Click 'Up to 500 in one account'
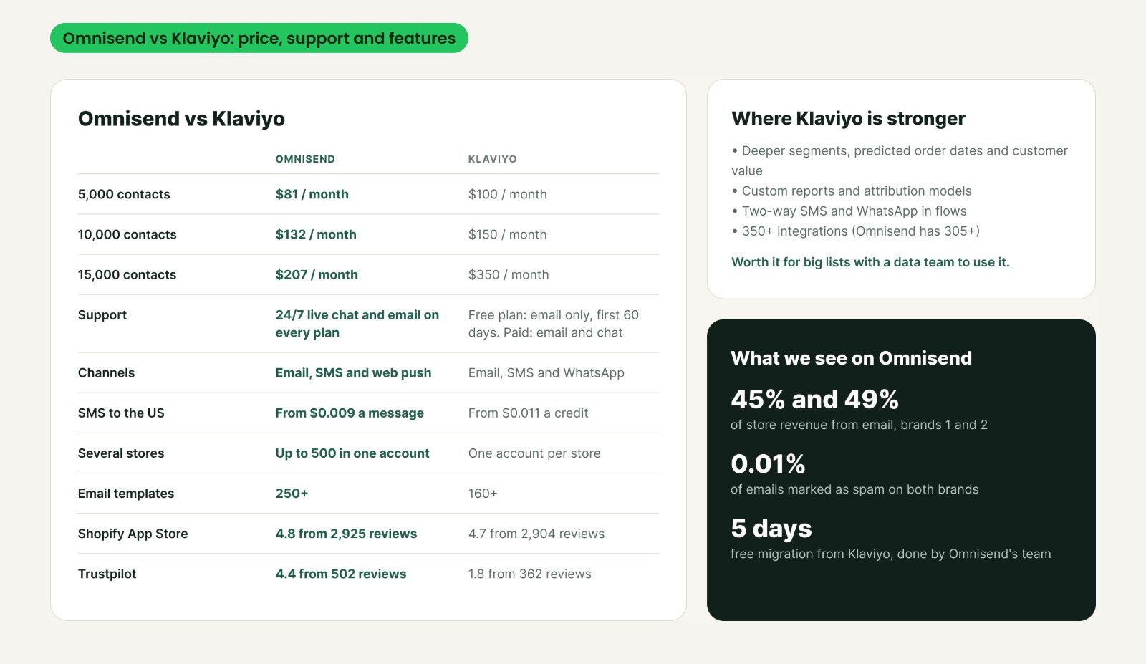The height and width of the screenshot is (664, 1146). pos(352,453)
